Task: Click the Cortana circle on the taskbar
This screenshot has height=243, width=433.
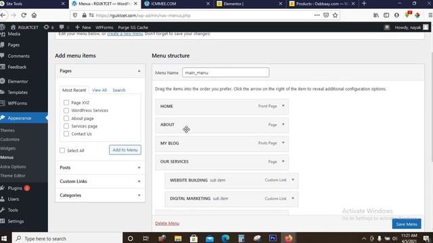Action: 131,238
